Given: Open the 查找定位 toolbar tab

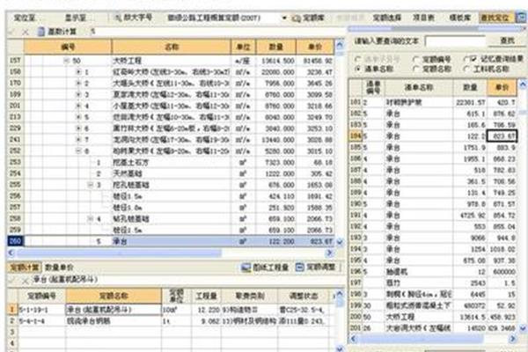Looking at the screenshot, I should [x=495, y=18].
